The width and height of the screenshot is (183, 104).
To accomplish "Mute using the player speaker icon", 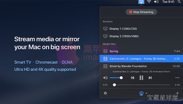I will click(105, 78).
